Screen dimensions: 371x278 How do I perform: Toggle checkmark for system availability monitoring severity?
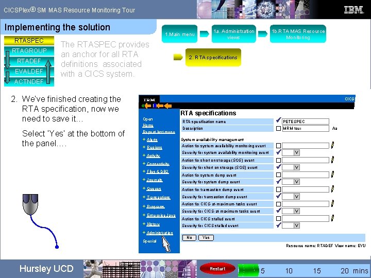(x=278, y=152)
